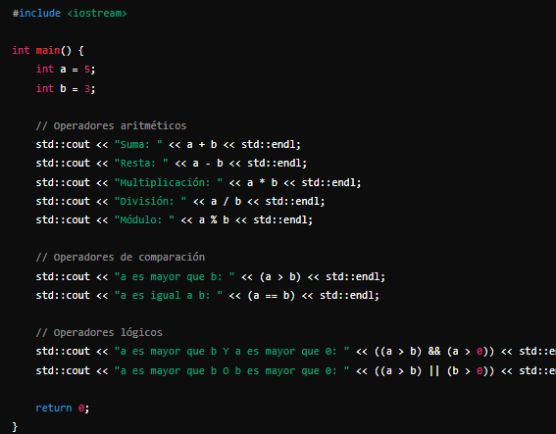This screenshot has height=434, width=556.
Task: Click the 'return 0;' statement
Action: (63, 409)
